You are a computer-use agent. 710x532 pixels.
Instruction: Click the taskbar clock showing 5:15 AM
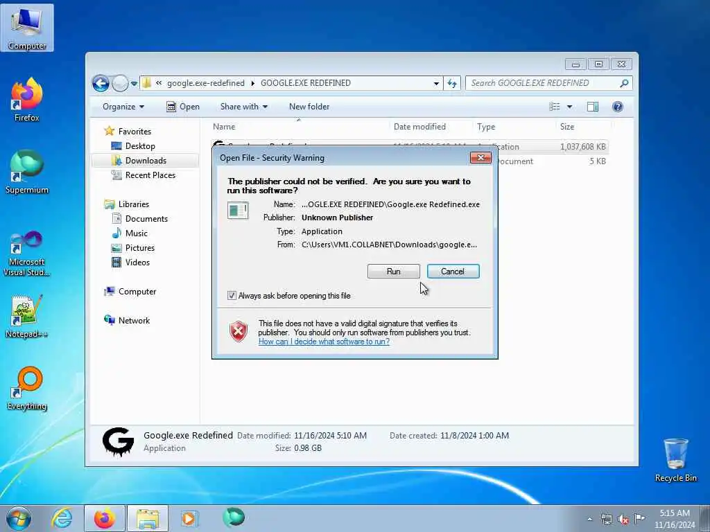click(675, 518)
